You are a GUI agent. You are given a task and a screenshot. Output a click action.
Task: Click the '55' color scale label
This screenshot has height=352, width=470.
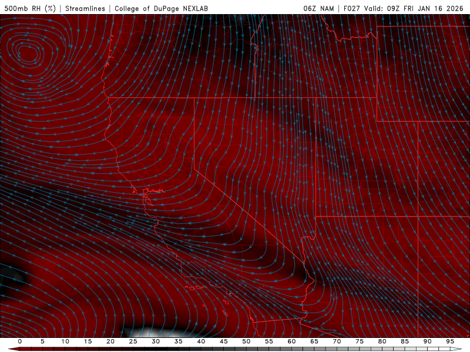point(269,341)
